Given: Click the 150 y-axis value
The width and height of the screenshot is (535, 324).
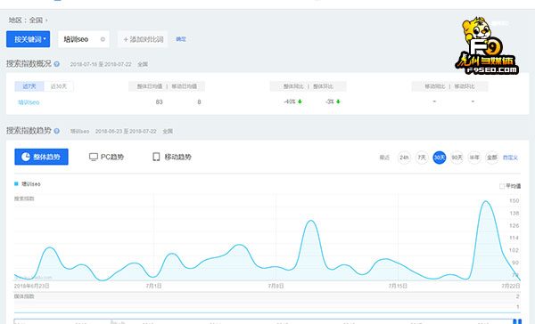Looking at the screenshot, I should click(514, 200).
